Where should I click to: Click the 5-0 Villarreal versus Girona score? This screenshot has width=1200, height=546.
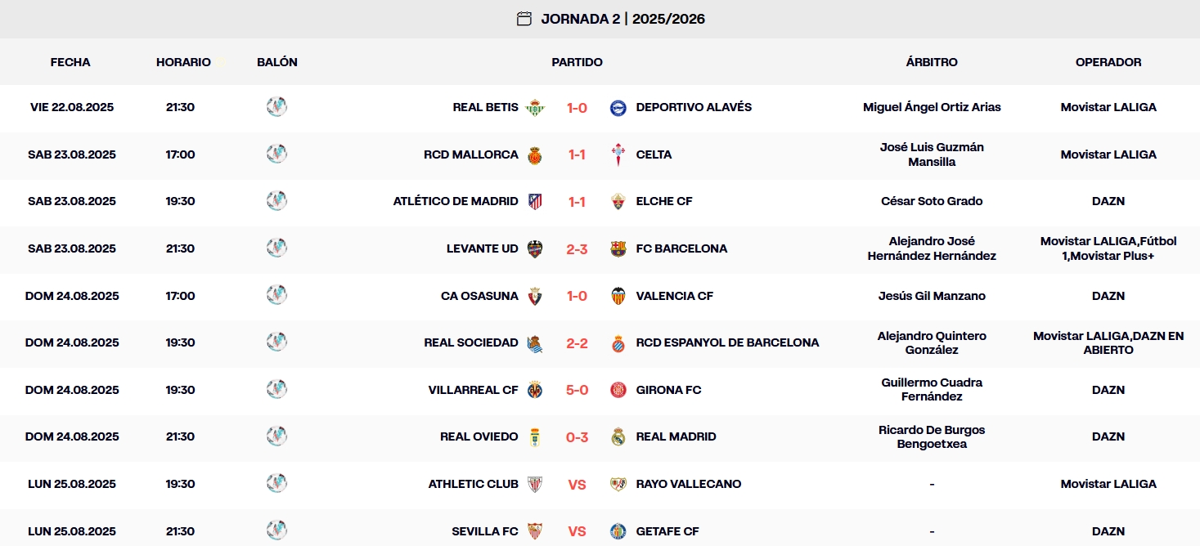(x=577, y=390)
